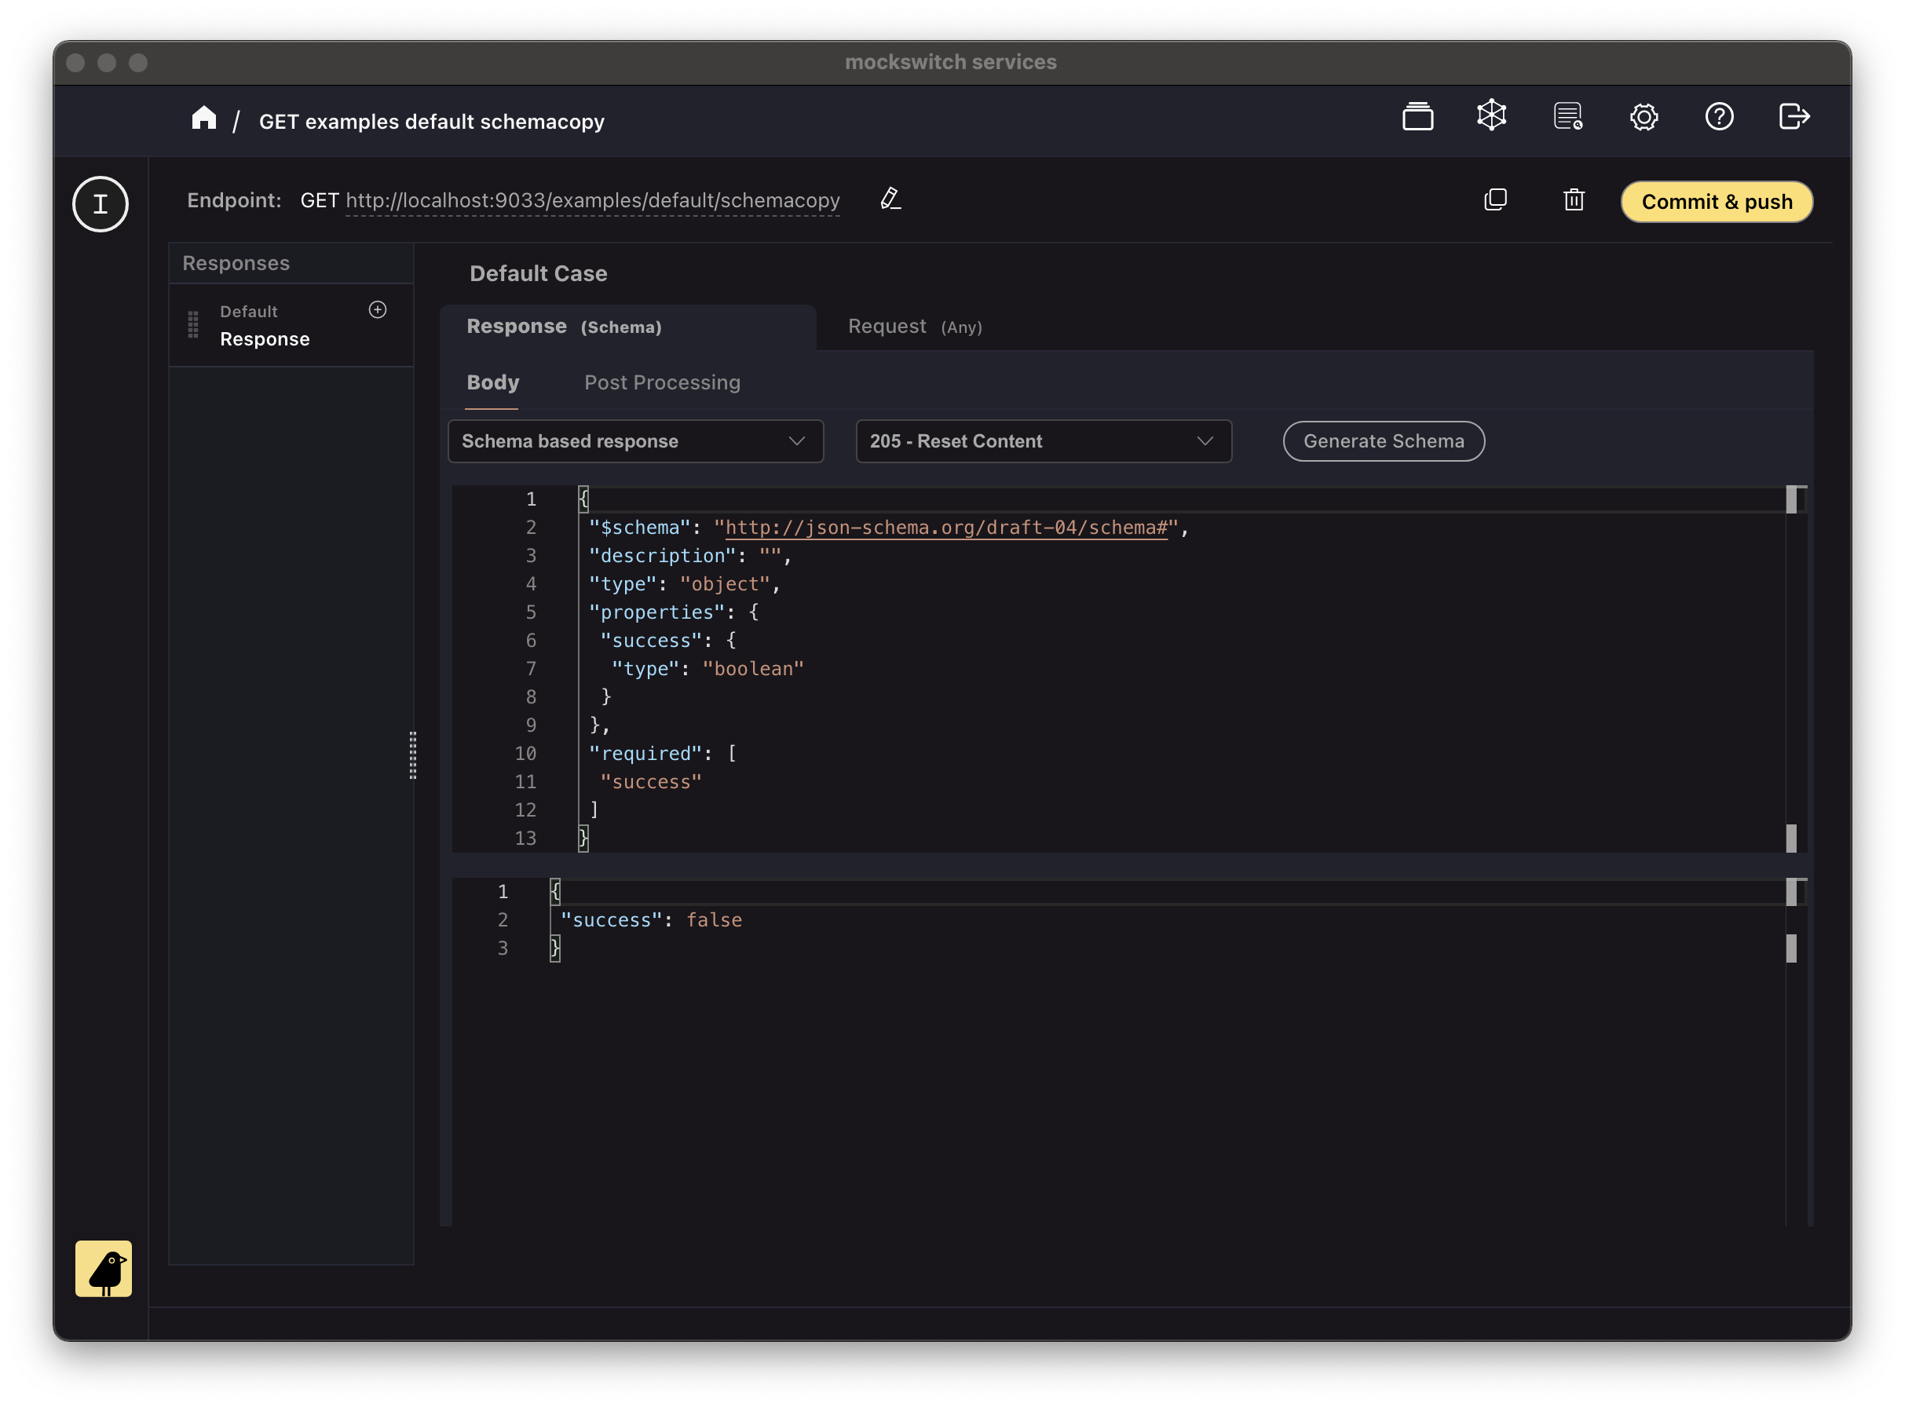Open settings gear icon

coord(1643,117)
